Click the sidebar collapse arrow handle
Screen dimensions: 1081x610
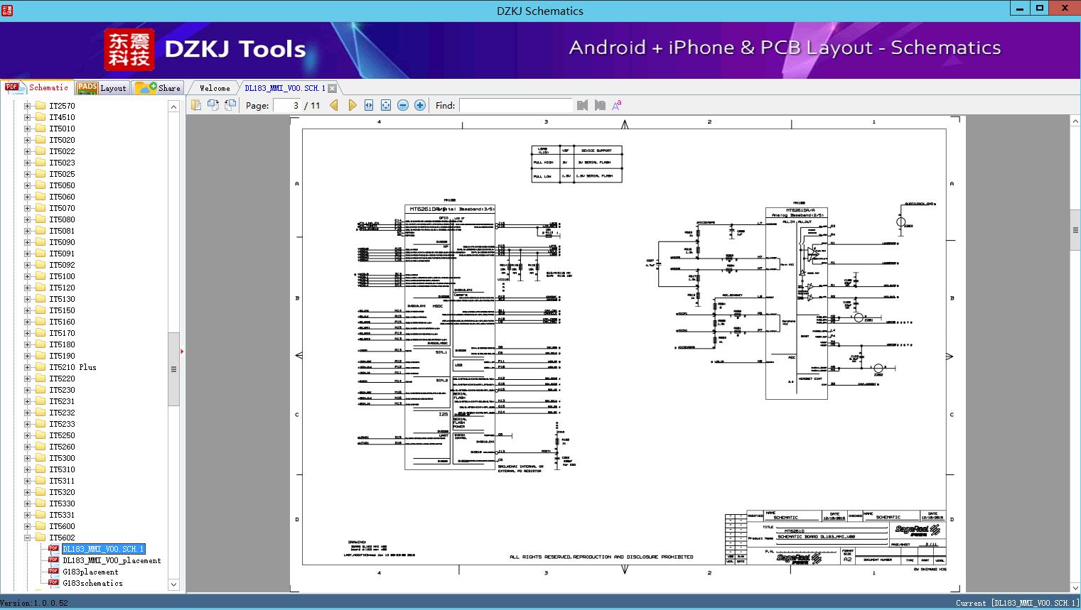click(x=182, y=351)
